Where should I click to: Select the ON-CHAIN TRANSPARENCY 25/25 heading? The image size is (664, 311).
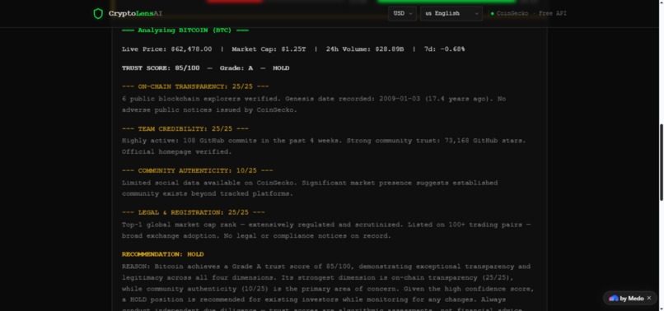(x=195, y=86)
